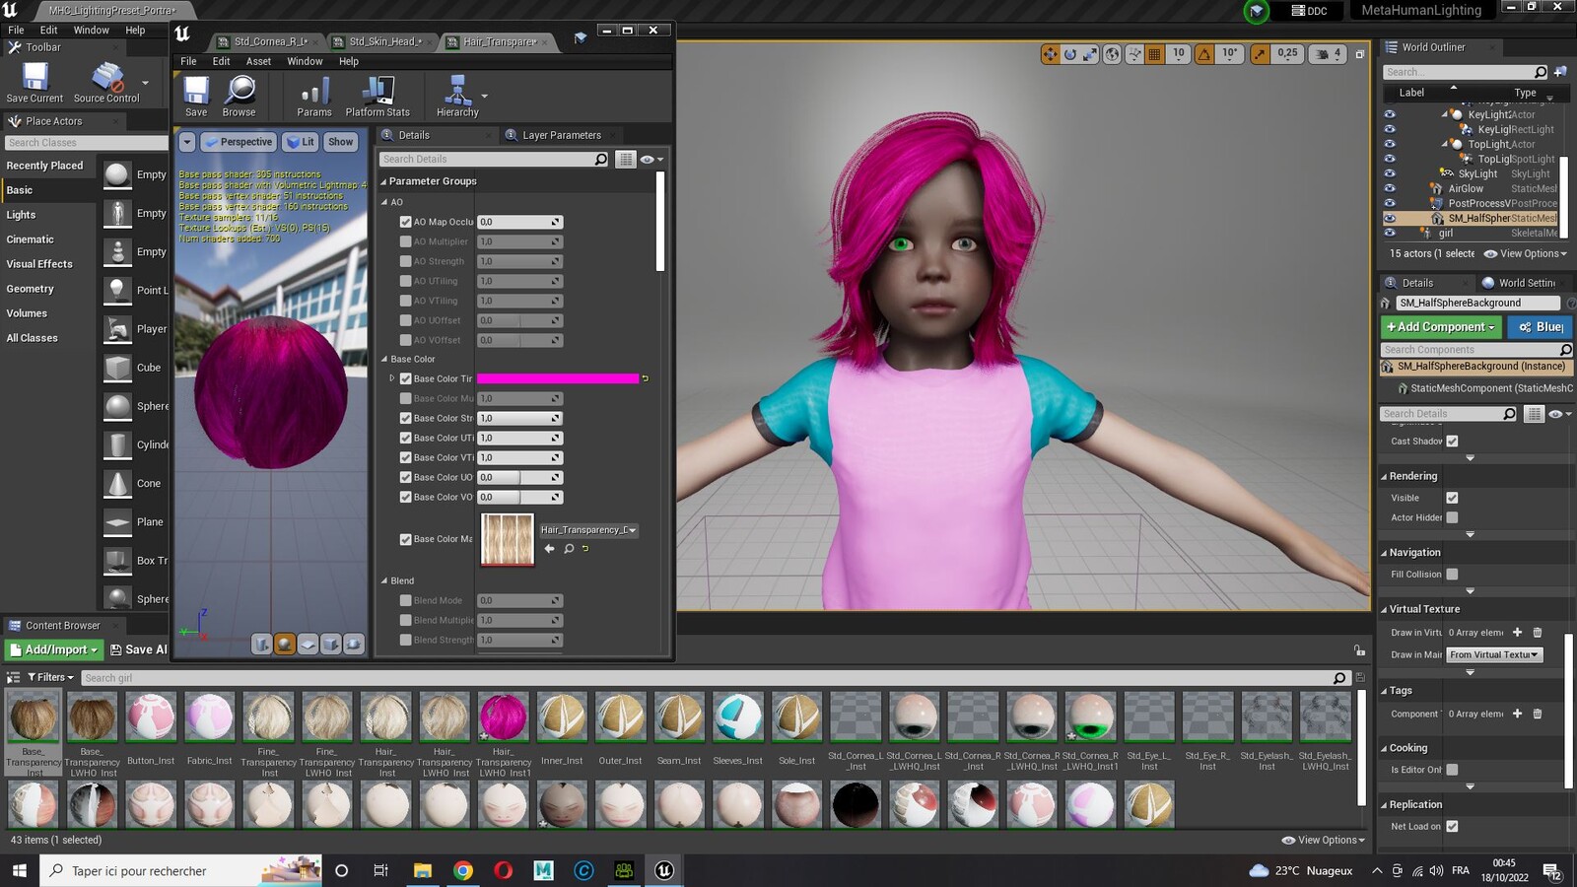Toggle scale snapping arrow icon
This screenshot has width=1577, height=887.
[1260, 54]
